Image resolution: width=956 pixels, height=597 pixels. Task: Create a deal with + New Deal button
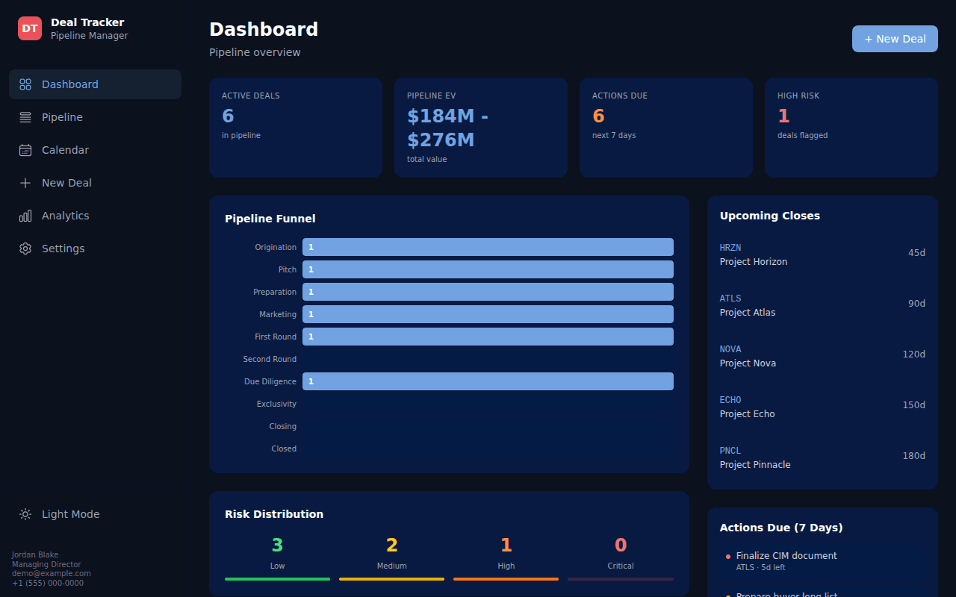(x=895, y=39)
